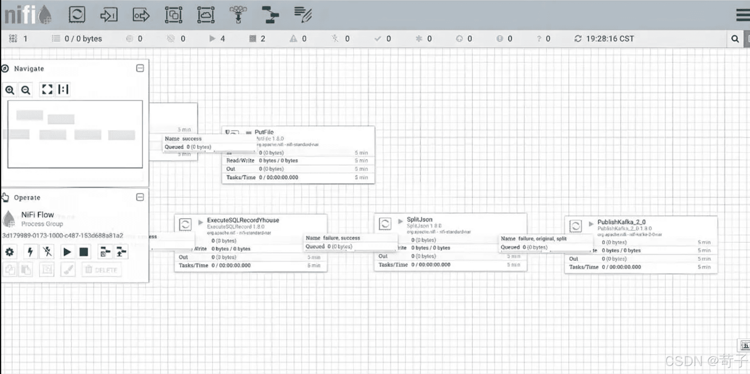Click the Zoom Out navigate icon

[26, 90]
